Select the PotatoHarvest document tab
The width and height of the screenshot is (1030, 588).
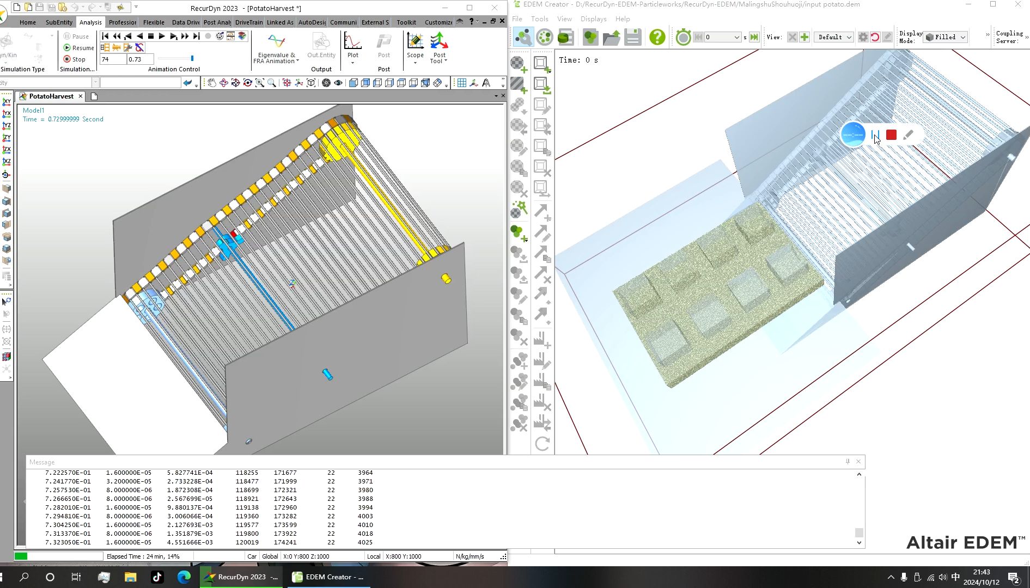[x=51, y=96]
